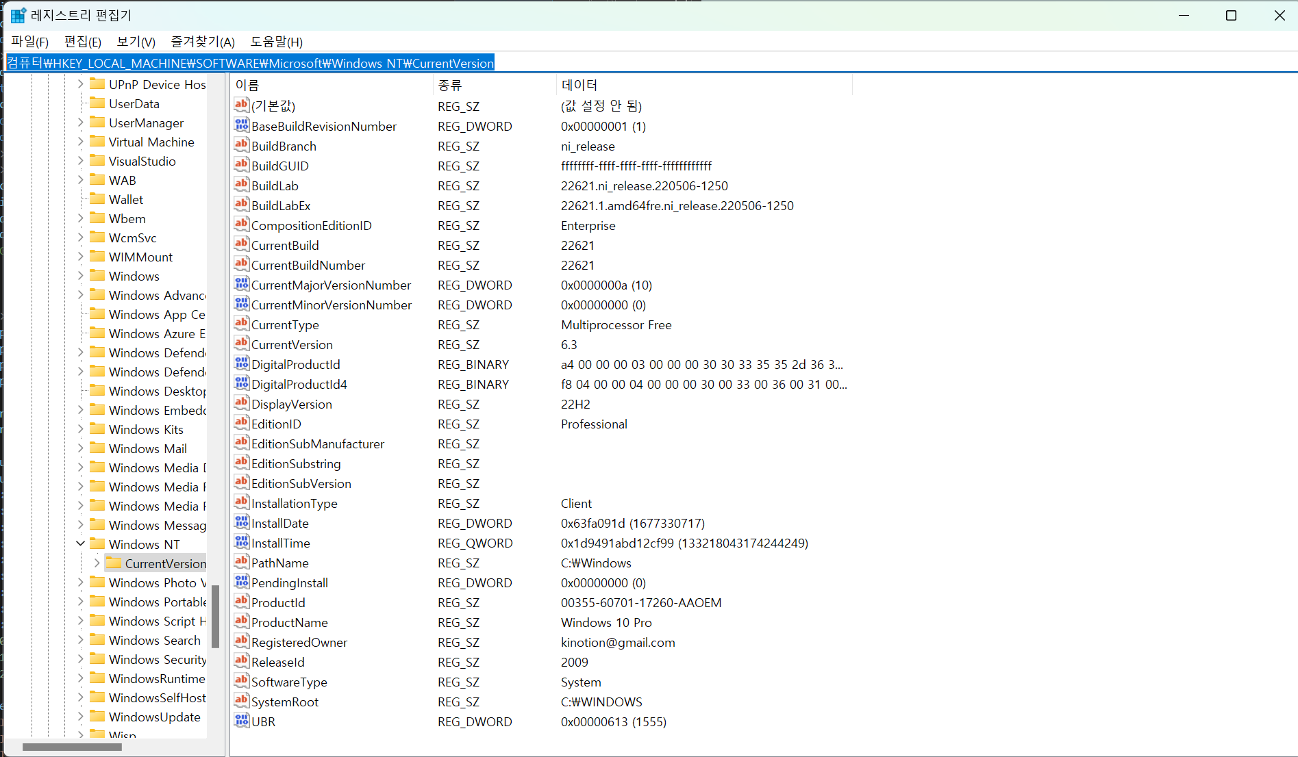This screenshot has height=757, width=1298.
Task: Click the (기본값) default value icon
Action: [x=241, y=105]
